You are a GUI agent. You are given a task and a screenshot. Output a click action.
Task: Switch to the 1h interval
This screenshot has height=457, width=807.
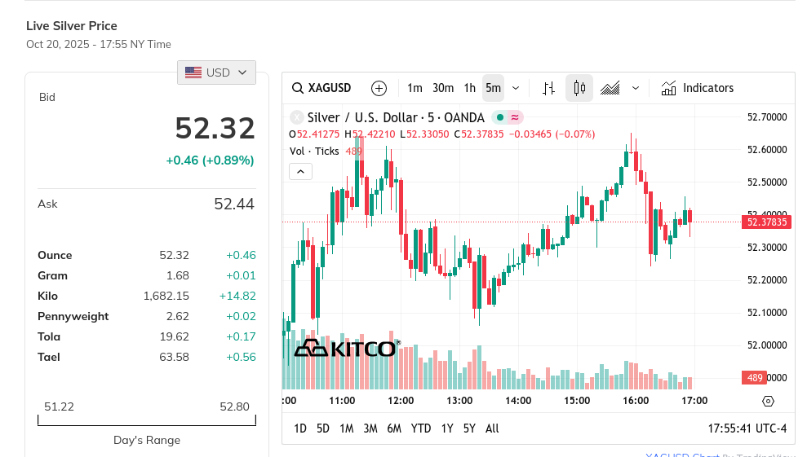(x=470, y=88)
